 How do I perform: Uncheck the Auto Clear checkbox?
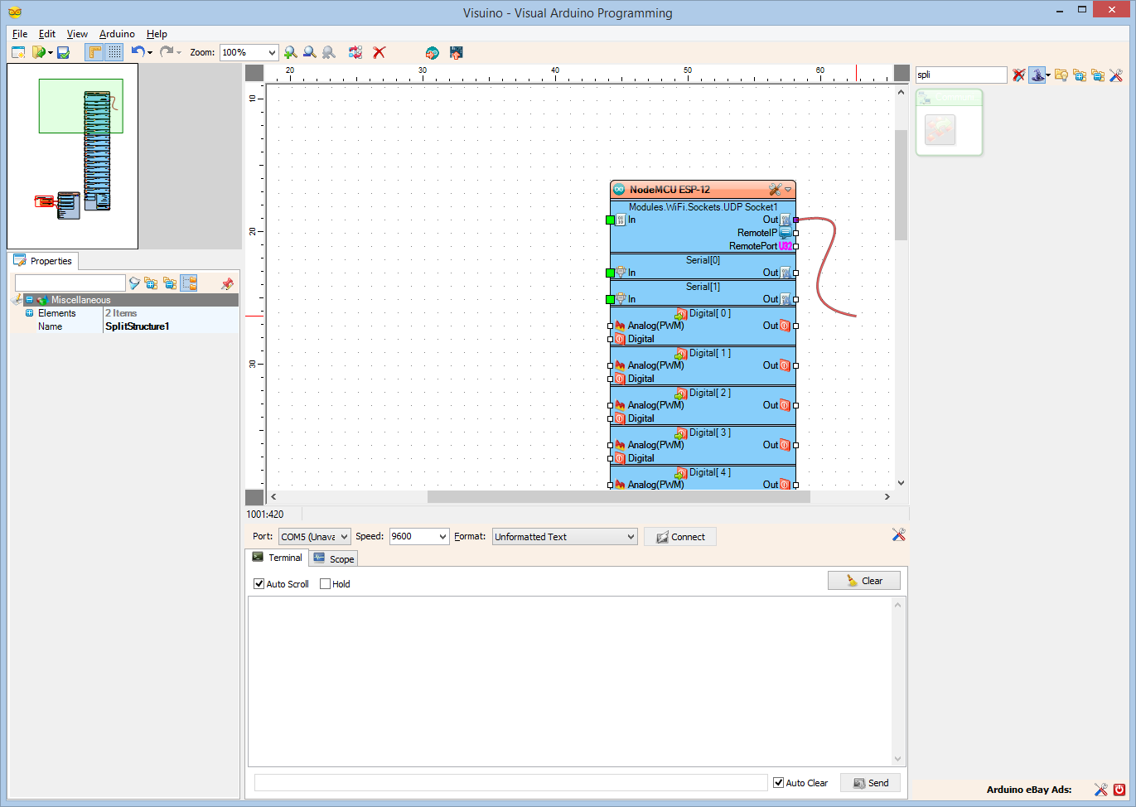(778, 783)
